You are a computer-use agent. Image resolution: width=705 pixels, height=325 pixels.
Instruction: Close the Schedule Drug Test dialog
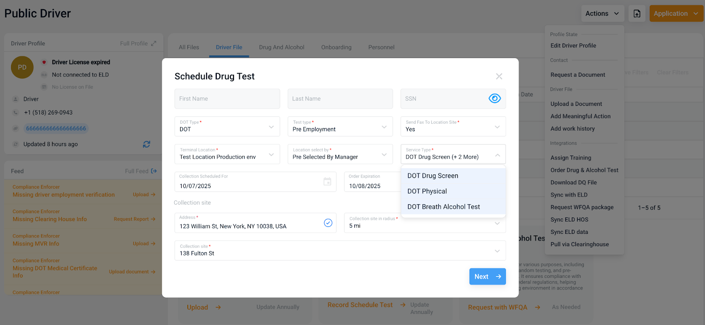tap(499, 77)
